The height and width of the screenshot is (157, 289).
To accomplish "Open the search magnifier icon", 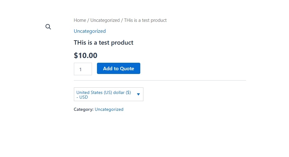I will tap(48, 27).
